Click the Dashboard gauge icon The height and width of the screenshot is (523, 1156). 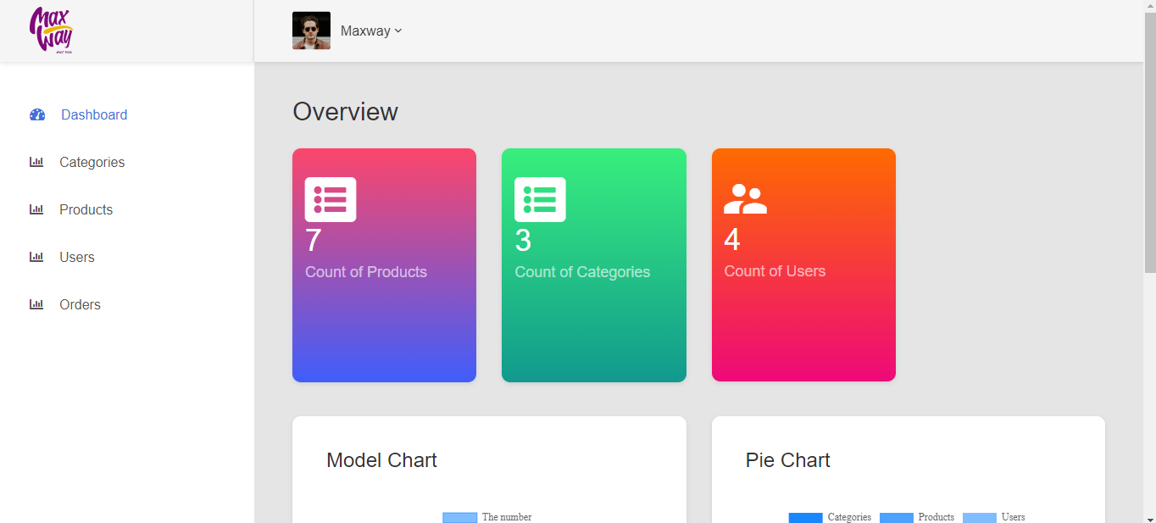37,114
